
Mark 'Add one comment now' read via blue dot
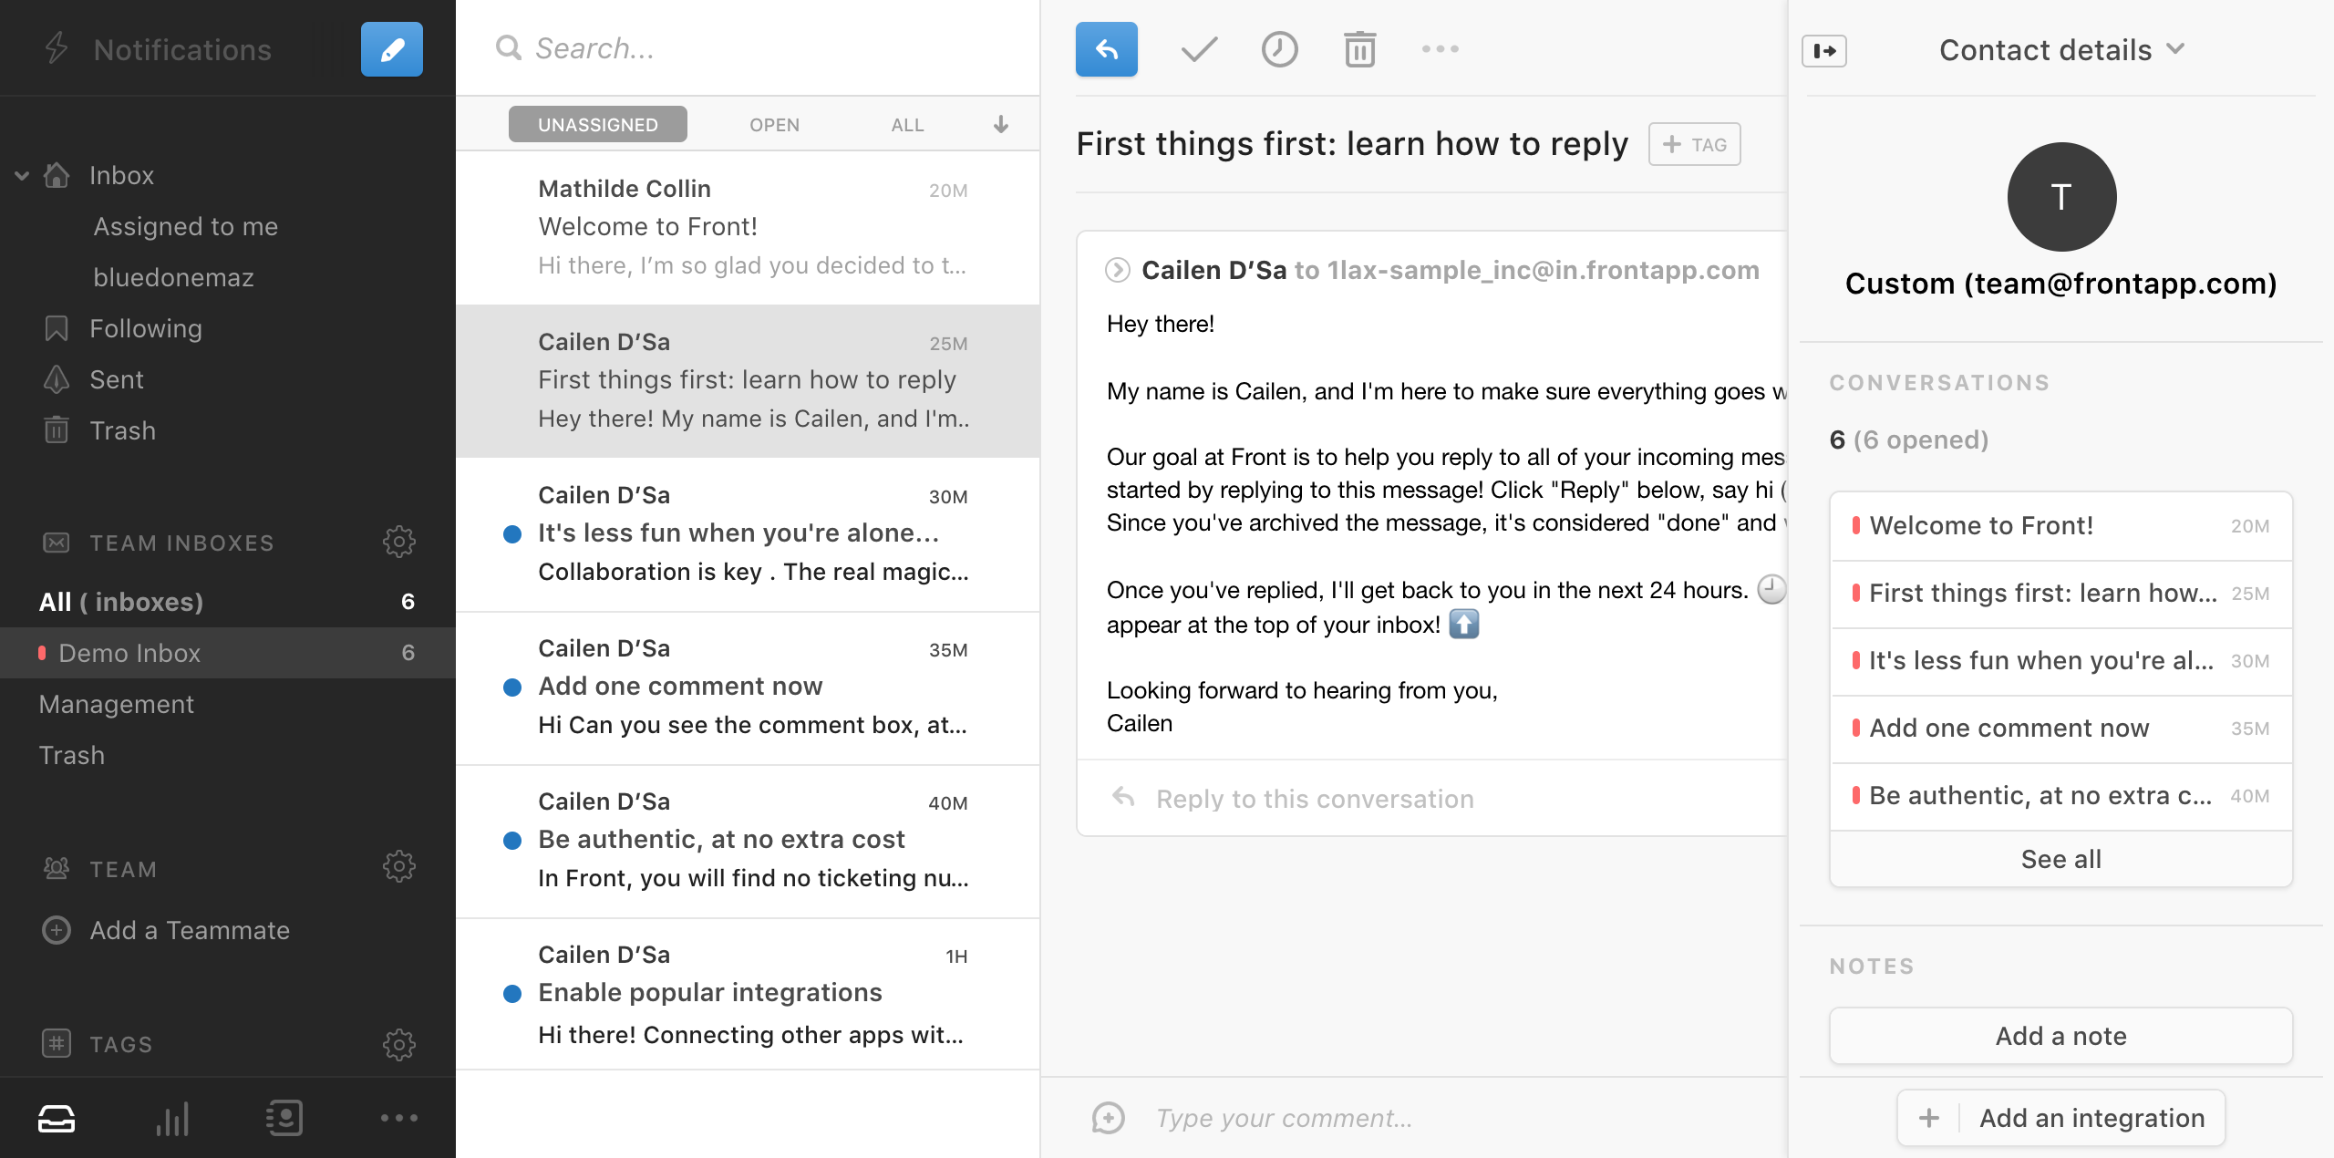coord(513,688)
